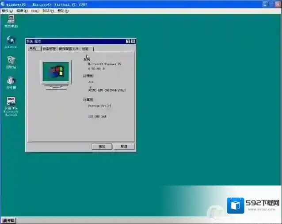Click the Virtual PC title bar icon
The width and height of the screenshot is (282, 224).
click(3, 4)
